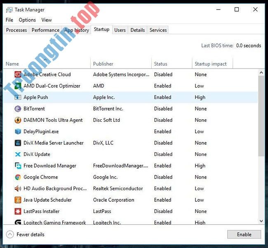This screenshot has width=268, height=248.
Task: Switch to the Performance tab
Action: [45, 30]
